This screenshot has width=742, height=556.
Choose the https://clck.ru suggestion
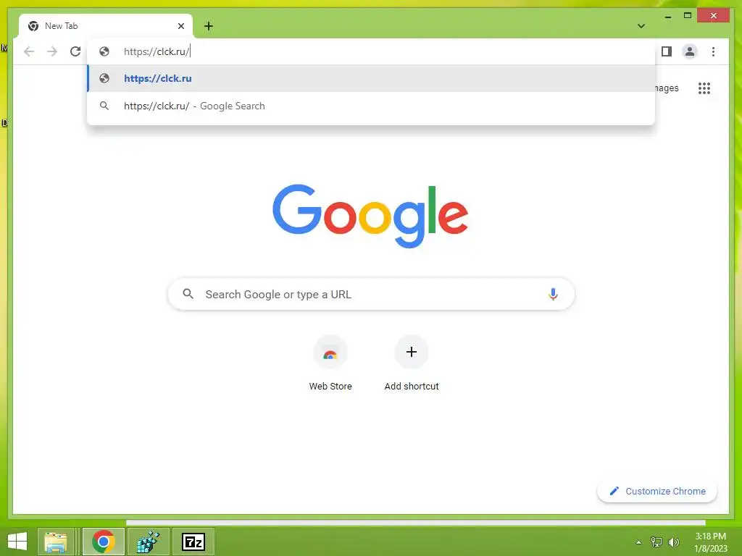tap(371, 78)
